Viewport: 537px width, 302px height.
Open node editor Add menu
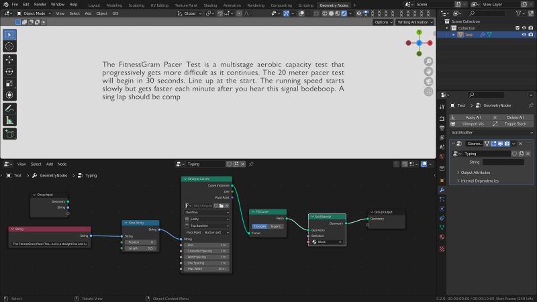click(x=49, y=164)
